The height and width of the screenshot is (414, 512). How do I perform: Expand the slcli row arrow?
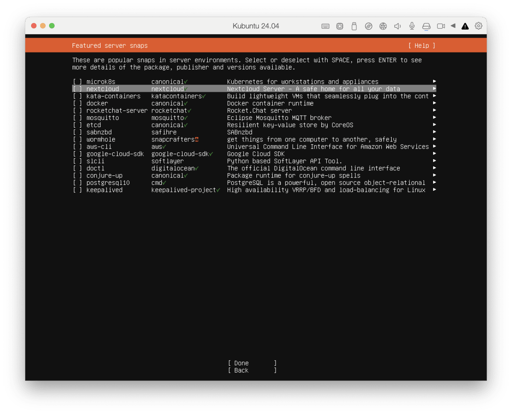pyautogui.click(x=434, y=161)
